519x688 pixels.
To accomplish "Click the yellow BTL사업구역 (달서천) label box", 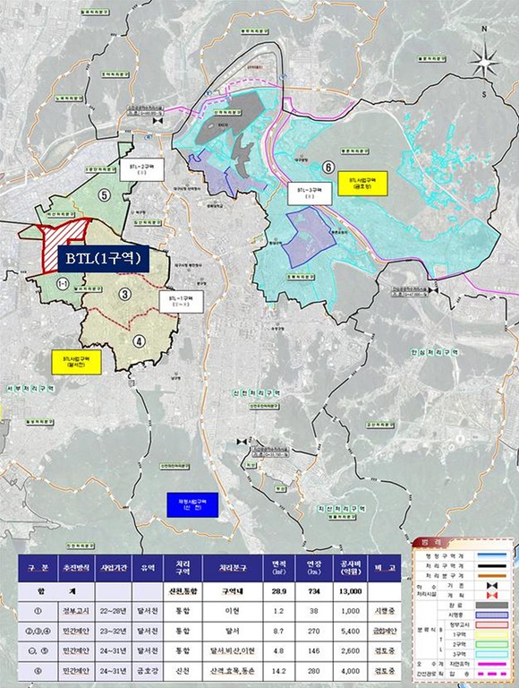I will coord(77,362).
